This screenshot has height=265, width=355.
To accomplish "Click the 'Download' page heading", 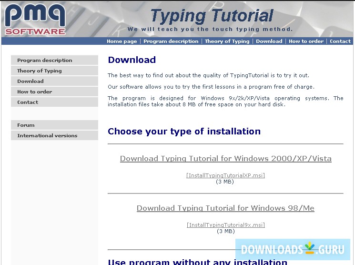I will [x=132, y=60].
